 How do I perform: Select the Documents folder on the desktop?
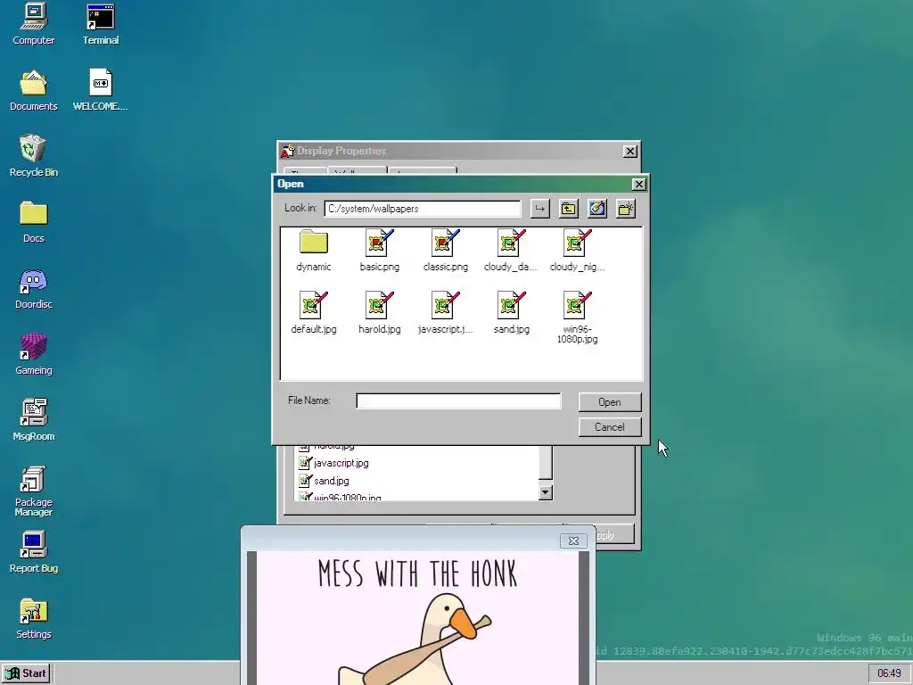[33, 90]
